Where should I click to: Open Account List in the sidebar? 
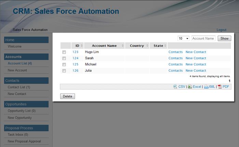click(20, 63)
